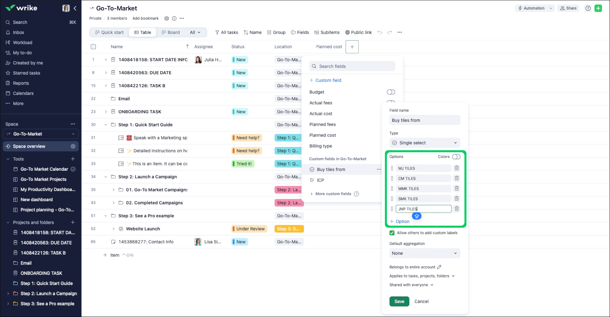Click the redo arrow in toolbar

pyautogui.click(x=390, y=32)
